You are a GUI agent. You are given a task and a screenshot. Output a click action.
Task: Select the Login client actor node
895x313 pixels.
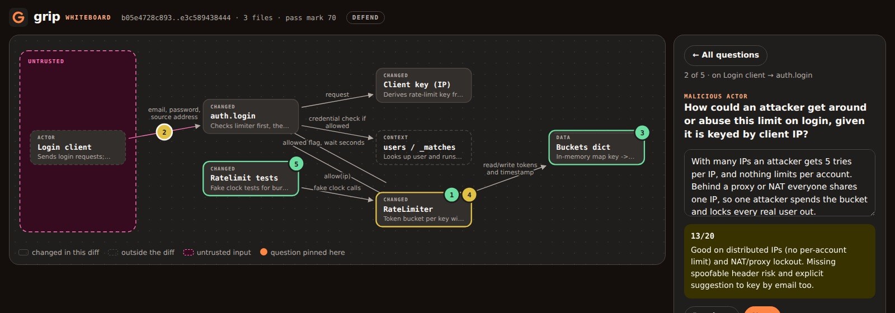(78, 148)
